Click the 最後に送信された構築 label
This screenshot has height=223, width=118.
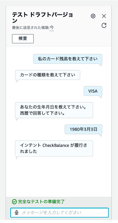click(30, 28)
